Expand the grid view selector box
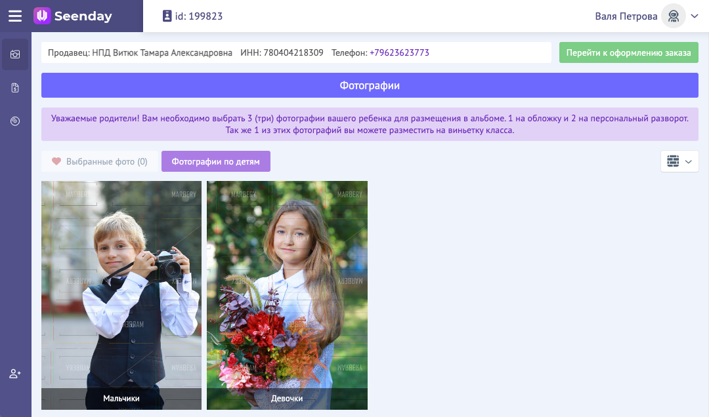This screenshot has width=709, height=417. 679,161
